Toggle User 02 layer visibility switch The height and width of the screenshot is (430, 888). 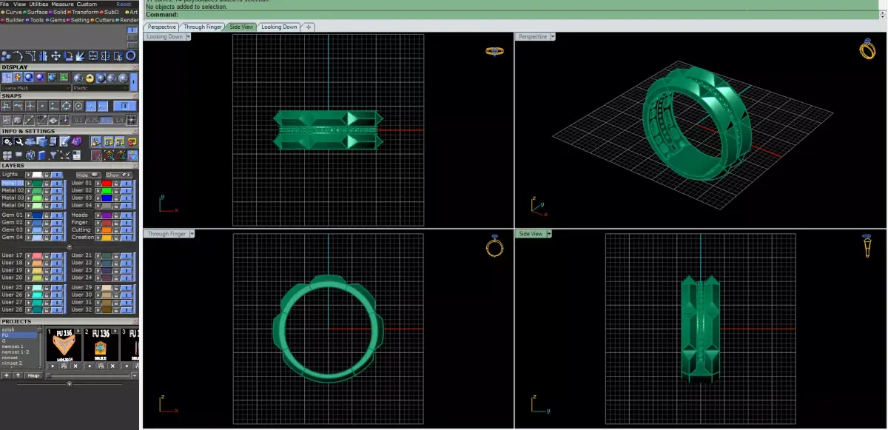pos(126,190)
